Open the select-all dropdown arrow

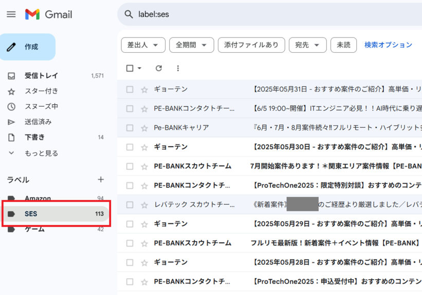(139, 68)
